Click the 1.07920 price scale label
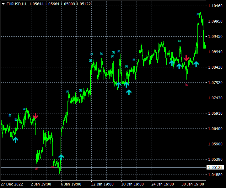 (215, 83)
